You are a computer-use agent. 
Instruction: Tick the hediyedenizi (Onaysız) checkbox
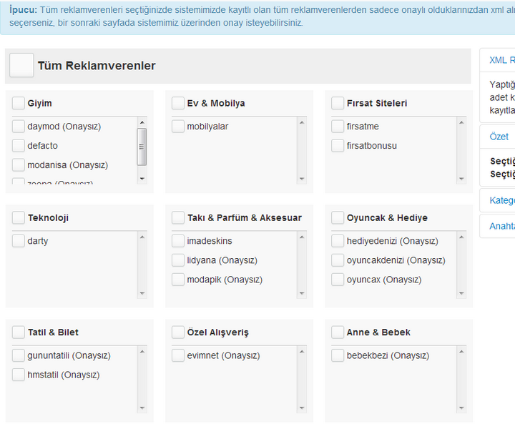338,241
